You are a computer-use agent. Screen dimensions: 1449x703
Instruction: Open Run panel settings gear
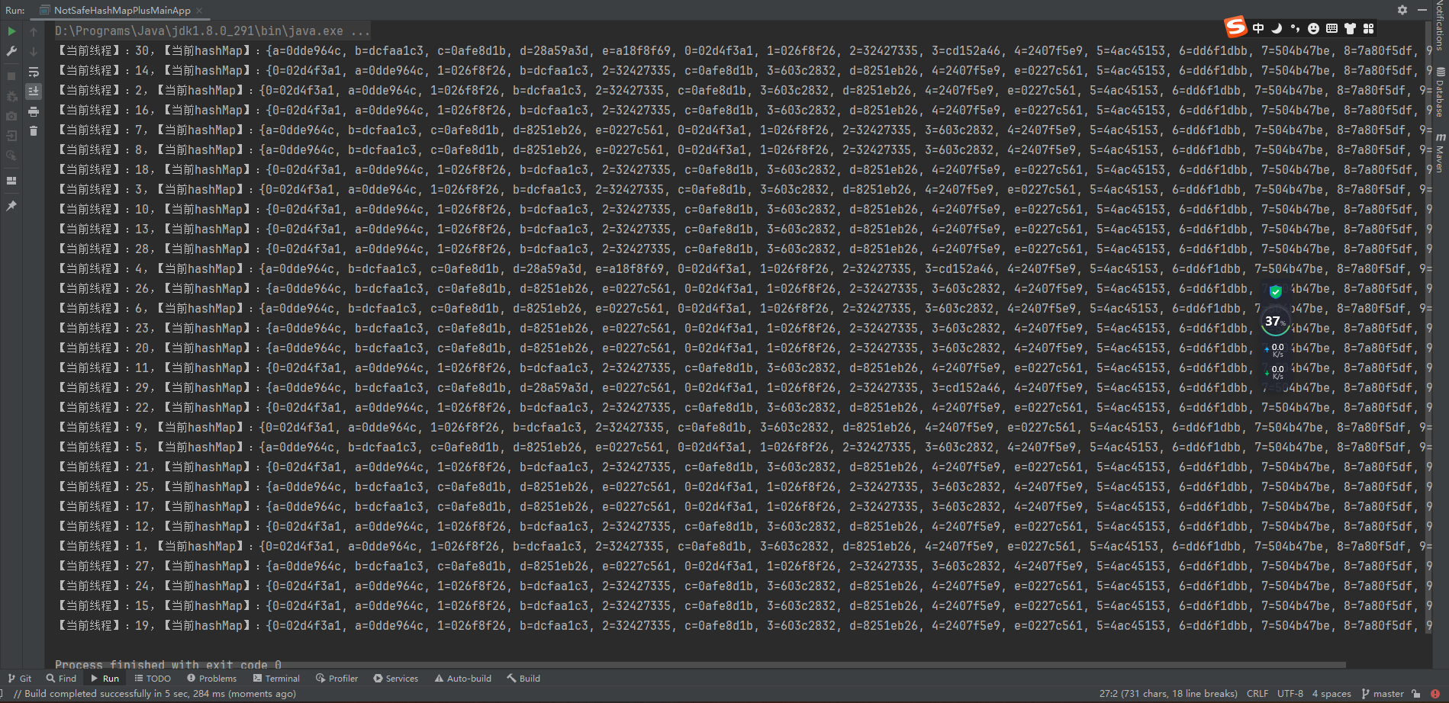(x=1402, y=10)
